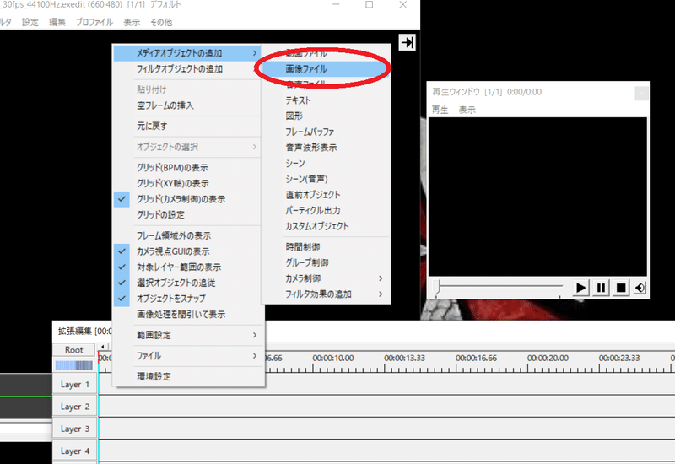Image resolution: width=675 pixels, height=464 pixels.
Task: Choose 元に戻す undo entry
Action: (x=186, y=126)
